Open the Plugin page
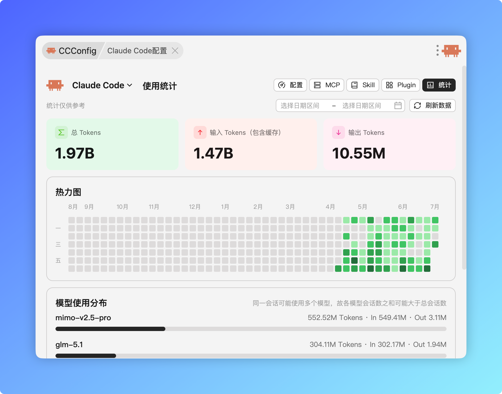This screenshot has width=502, height=394. coord(401,85)
